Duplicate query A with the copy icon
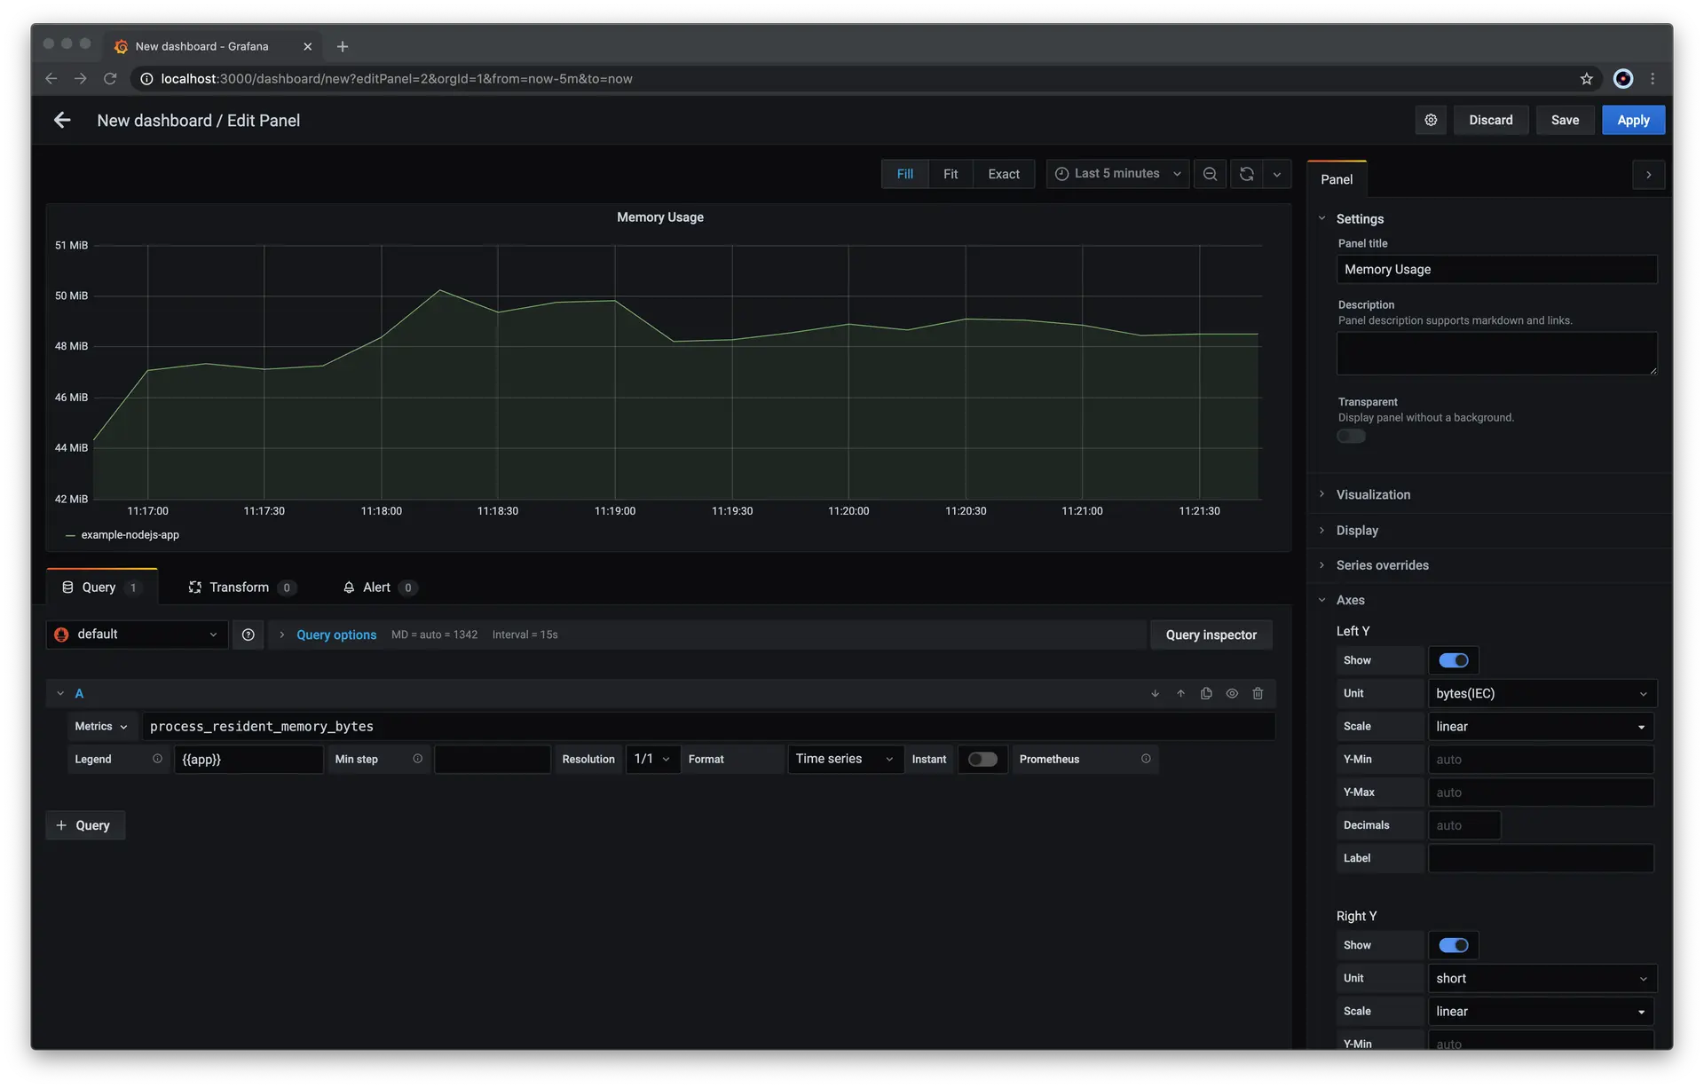The height and width of the screenshot is (1088, 1704). tap(1206, 694)
